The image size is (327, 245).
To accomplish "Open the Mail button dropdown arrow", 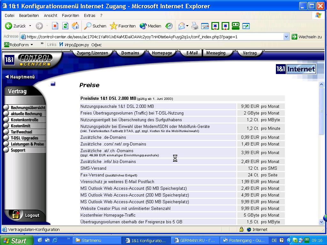I will click(187, 26).
